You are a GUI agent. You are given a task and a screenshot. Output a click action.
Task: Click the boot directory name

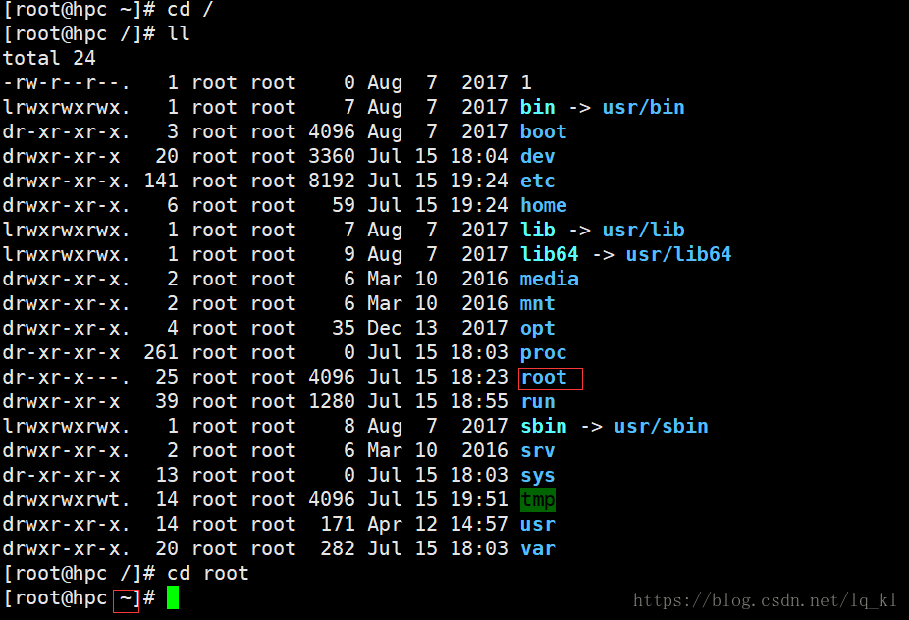coord(543,132)
